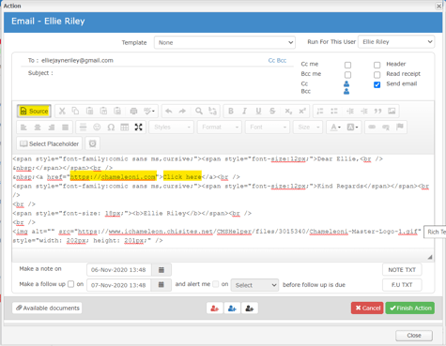
Task: Apply Superscript formatting
Action: pyautogui.click(x=302, y=111)
